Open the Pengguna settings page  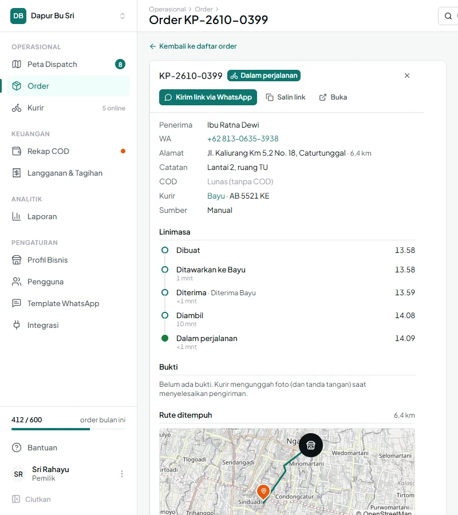(x=68, y=282)
